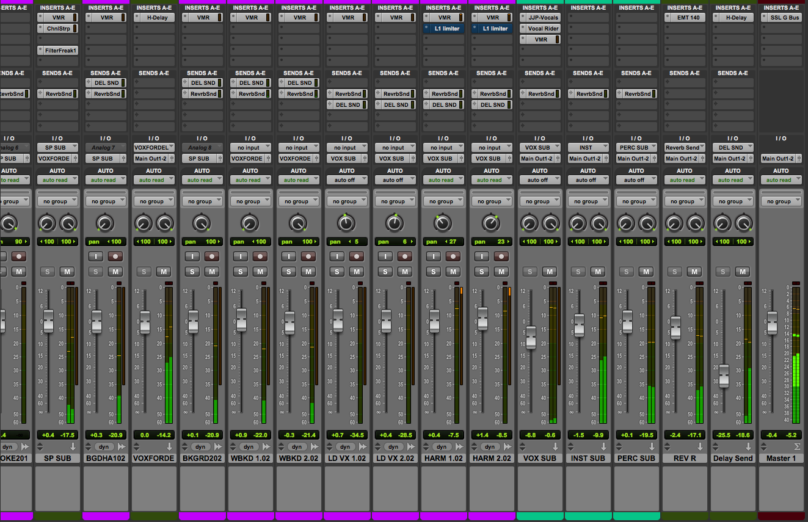This screenshot has width=808, height=522.
Task: Mute the Delay Send track
Action: (743, 272)
